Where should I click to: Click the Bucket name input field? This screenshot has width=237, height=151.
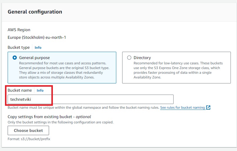(90, 99)
